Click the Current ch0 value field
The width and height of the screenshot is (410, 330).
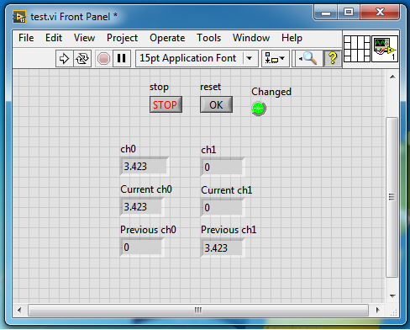[x=142, y=207]
